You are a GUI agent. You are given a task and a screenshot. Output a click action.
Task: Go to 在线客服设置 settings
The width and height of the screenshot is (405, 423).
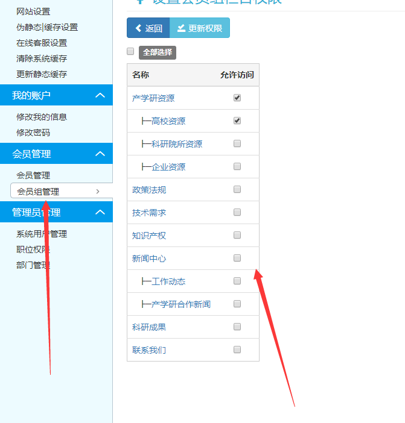coord(42,43)
